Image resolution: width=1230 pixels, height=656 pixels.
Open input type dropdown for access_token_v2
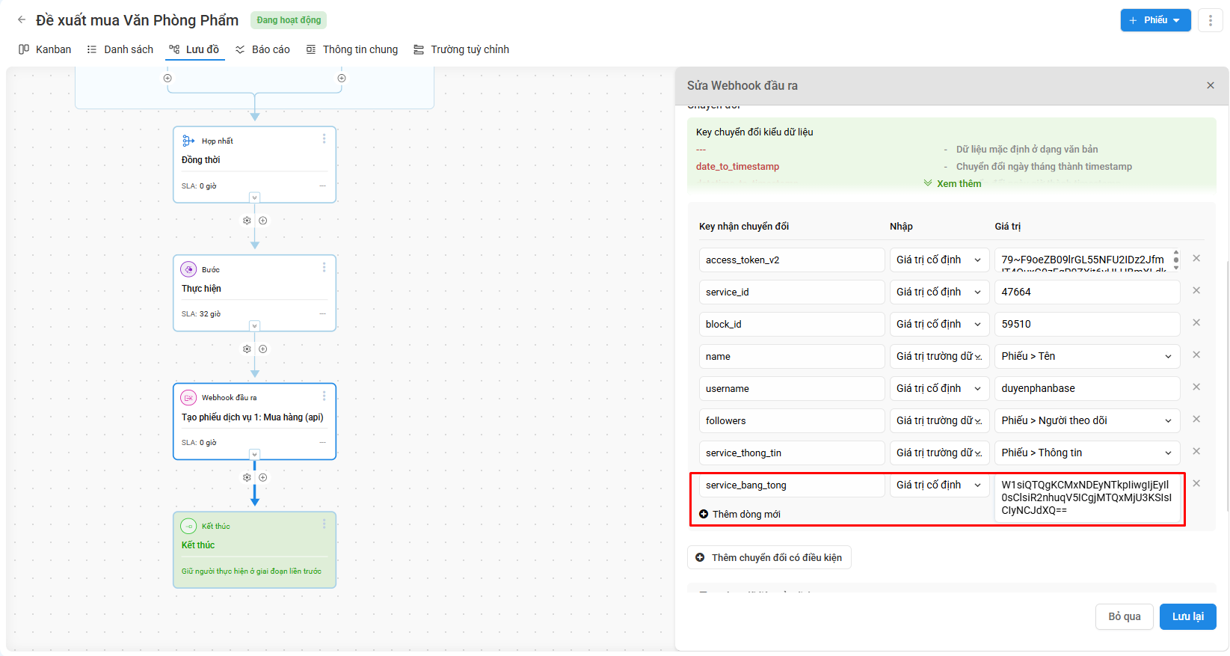pyautogui.click(x=939, y=260)
